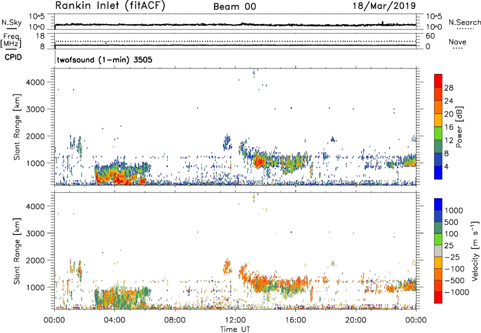Select the 'CPID' row label
The width and height of the screenshot is (481, 333).
point(13,57)
